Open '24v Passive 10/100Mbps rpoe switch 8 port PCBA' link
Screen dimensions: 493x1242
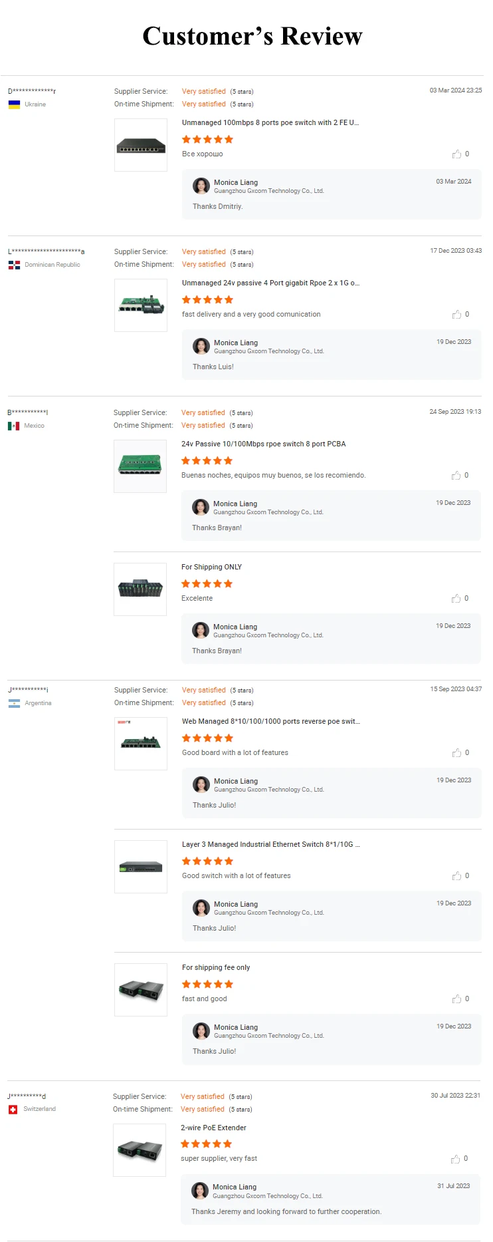(263, 444)
